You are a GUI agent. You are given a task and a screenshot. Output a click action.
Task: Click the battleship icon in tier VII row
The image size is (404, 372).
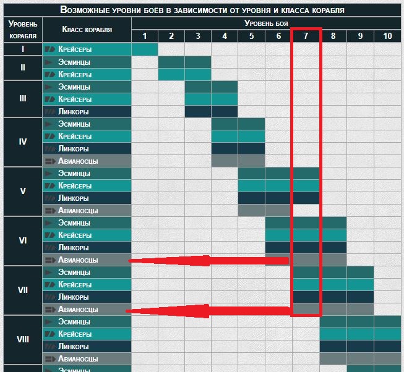(x=49, y=297)
